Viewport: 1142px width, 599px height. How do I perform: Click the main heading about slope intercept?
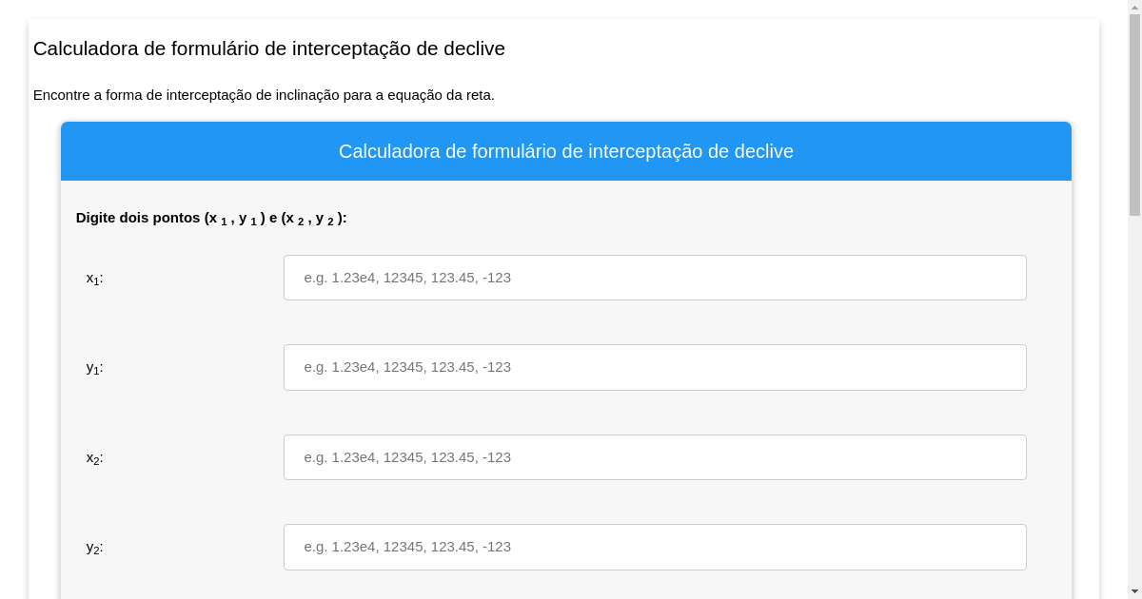tap(268, 48)
